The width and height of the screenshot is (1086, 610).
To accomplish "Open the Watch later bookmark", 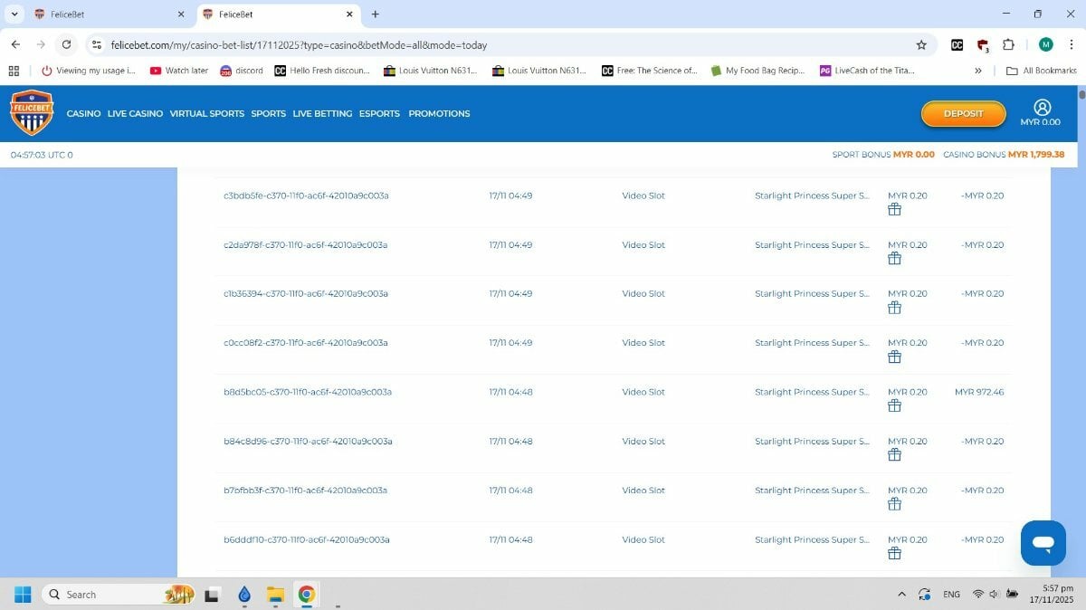I will pos(179,71).
